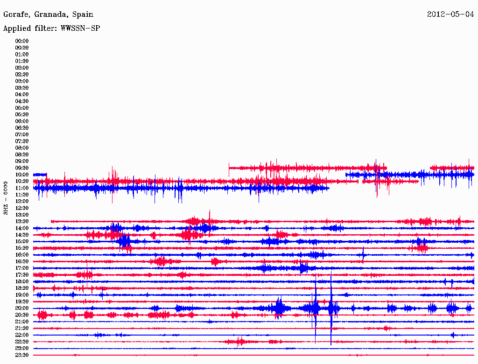Click the 02:00 time label
Image resolution: width=478 pixels, height=364 pixels.
click(22, 68)
